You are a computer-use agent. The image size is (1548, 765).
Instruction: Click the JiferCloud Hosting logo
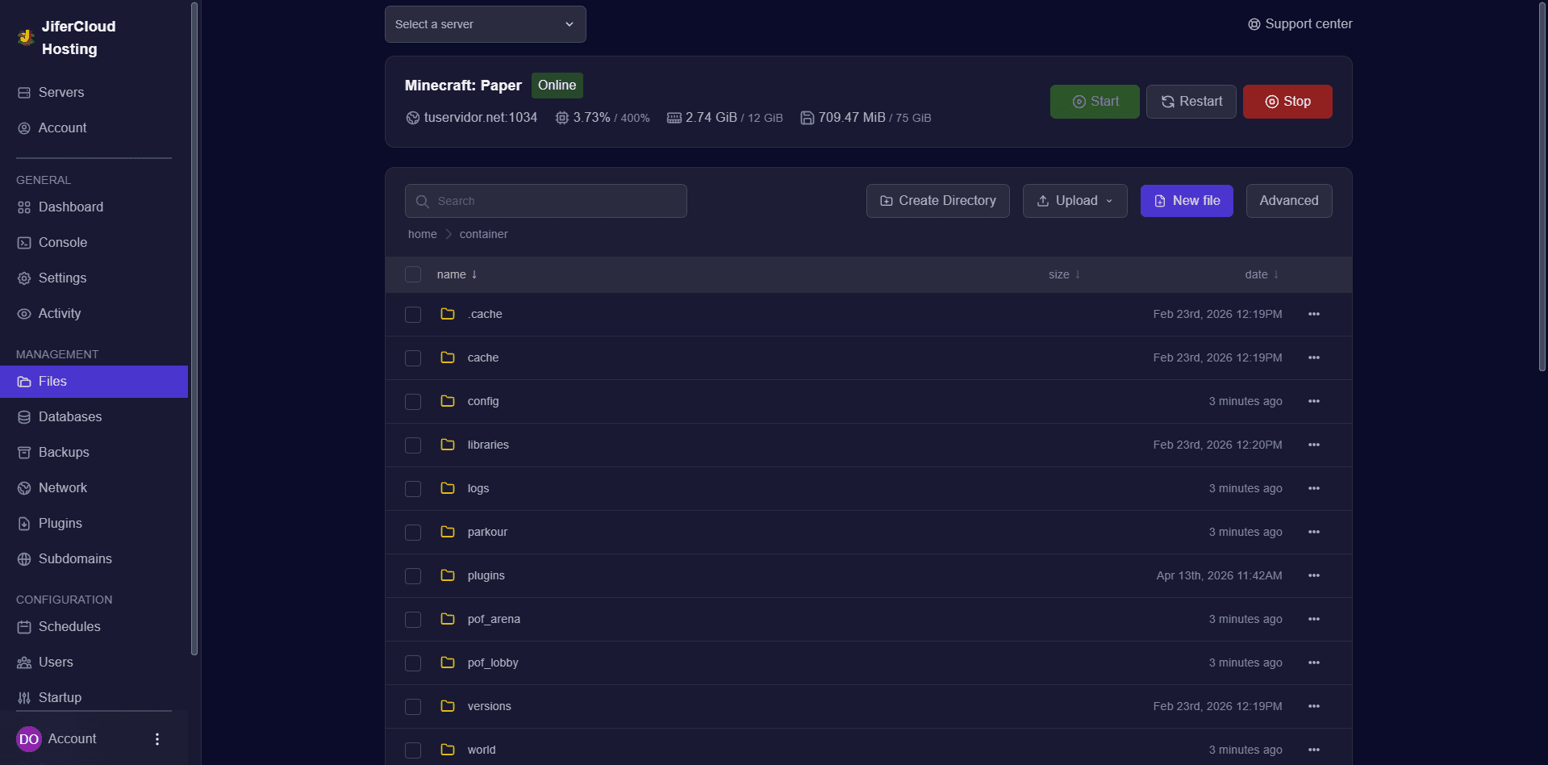point(26,37)
